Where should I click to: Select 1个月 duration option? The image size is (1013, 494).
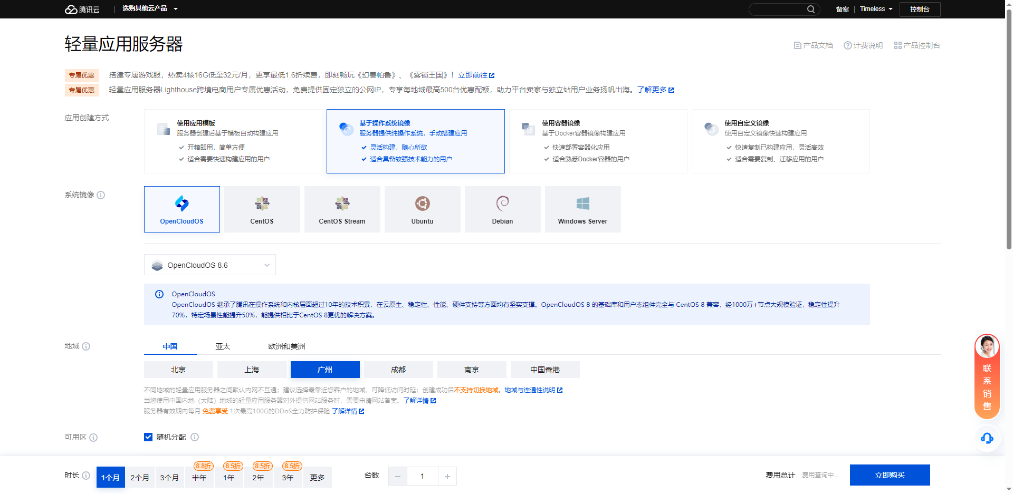pyautogui.click(x=111, y=477)
